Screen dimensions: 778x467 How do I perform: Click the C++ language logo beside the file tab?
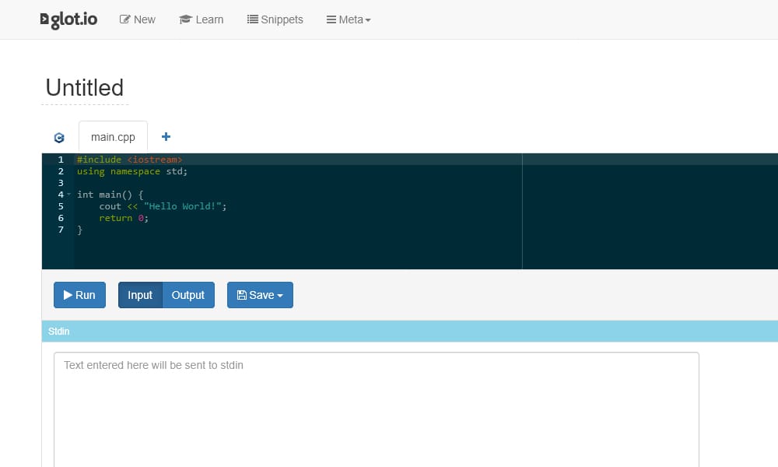click(x=58, y=137)
